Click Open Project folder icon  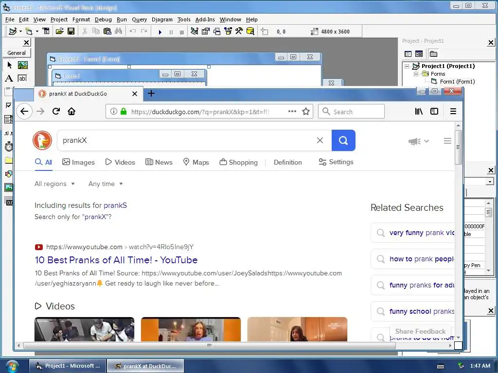(59, 31)
